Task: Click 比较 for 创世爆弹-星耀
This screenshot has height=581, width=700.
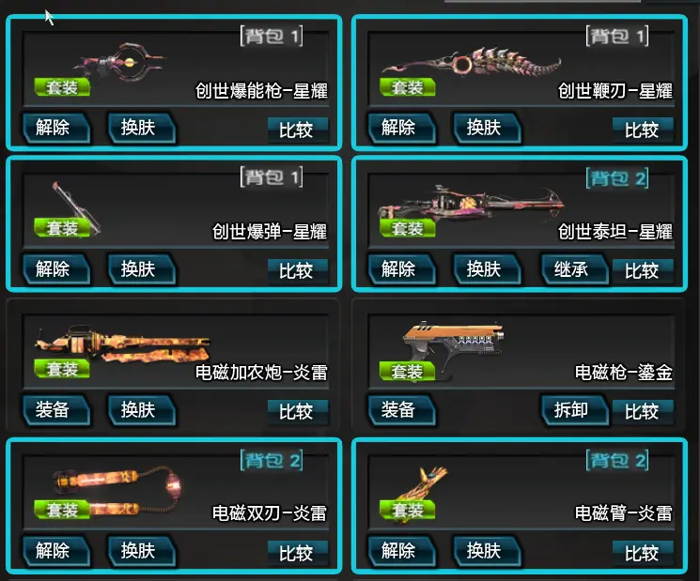Action: [297, 270]
